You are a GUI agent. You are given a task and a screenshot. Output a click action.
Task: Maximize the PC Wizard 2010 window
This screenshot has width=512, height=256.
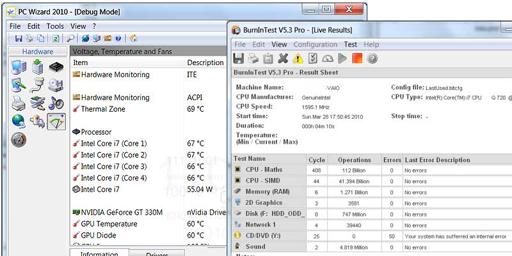coord(326,10)
